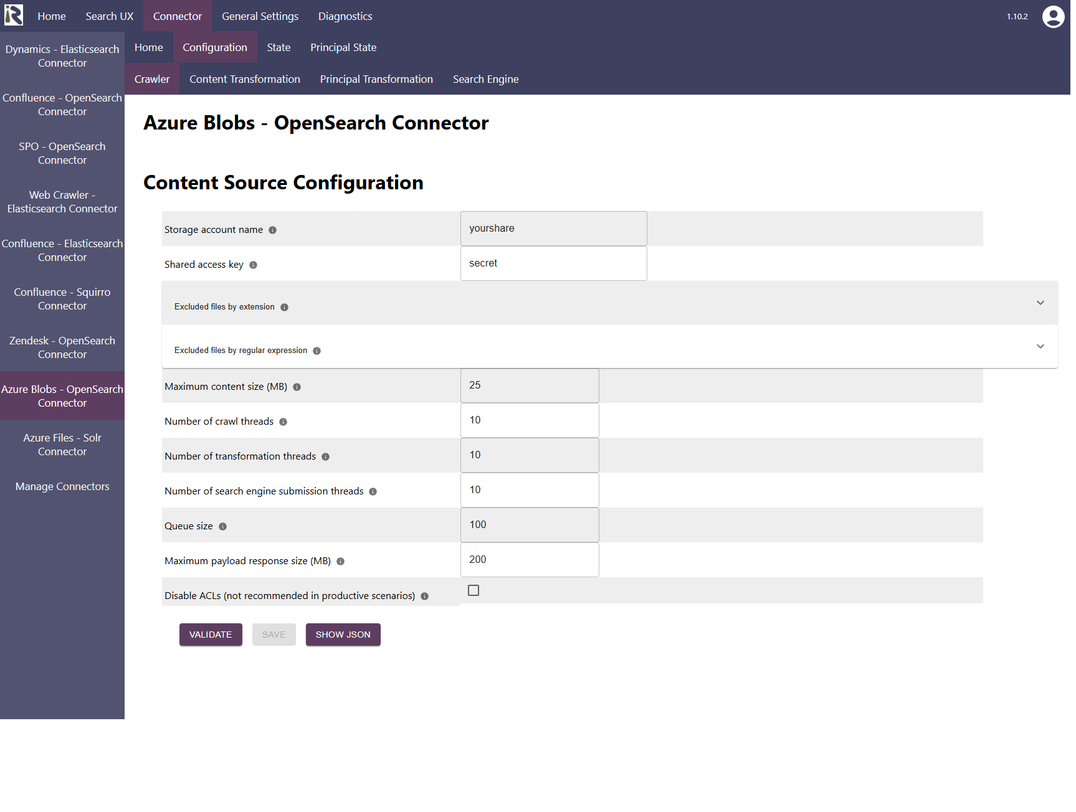Open the user account profile icon

(1053, 17)
